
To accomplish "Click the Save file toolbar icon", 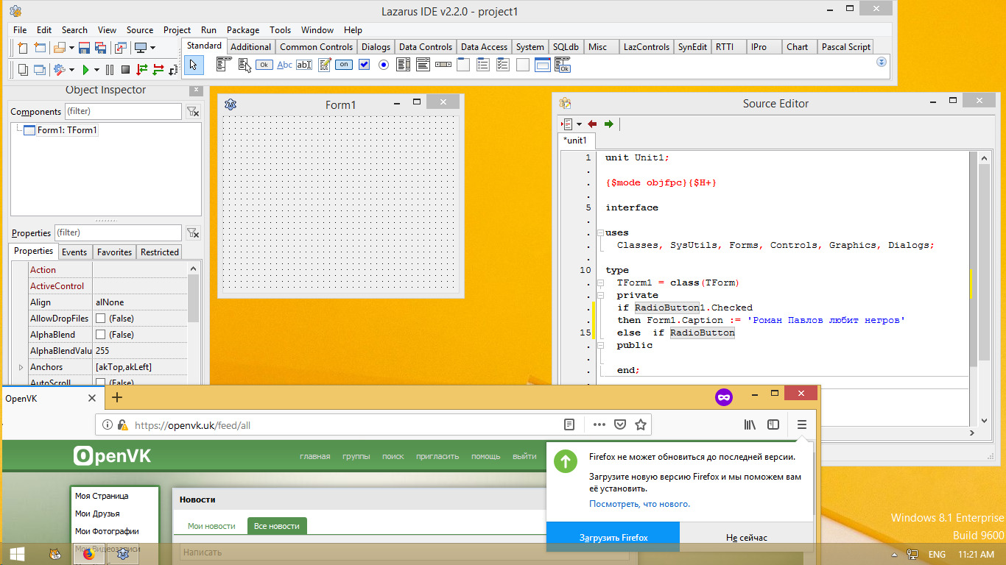I will pos(84,49).
